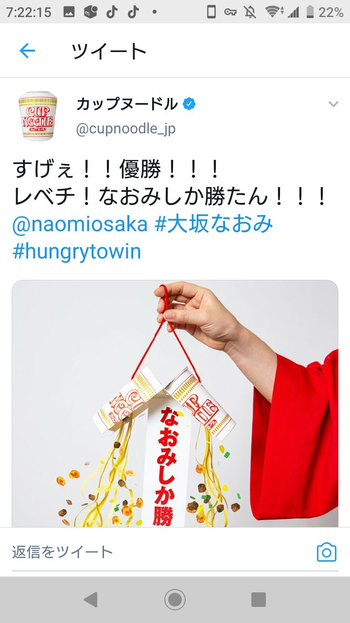Tap the muted bell icon in status bar
This screenshot has height=623, width=350.
click(250, 12)
